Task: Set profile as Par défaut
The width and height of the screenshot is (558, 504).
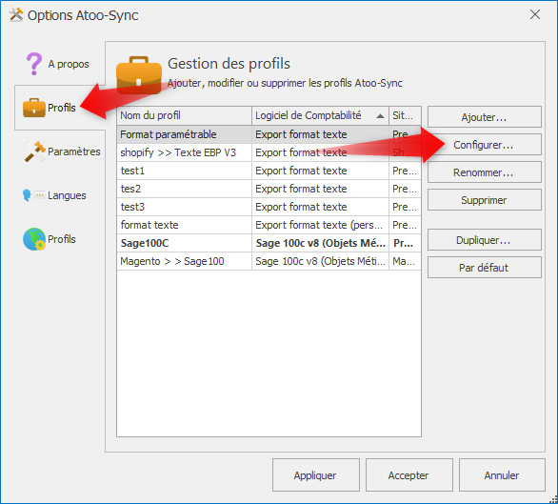Action: point(485,268)
